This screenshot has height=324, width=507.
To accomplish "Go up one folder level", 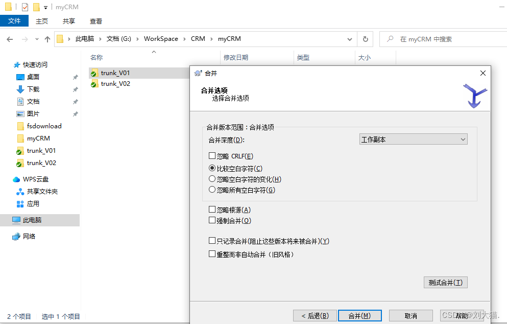I will 47,39.
